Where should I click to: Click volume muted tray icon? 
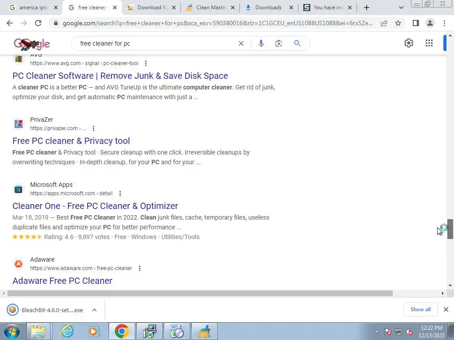click(x=409, y=332)
